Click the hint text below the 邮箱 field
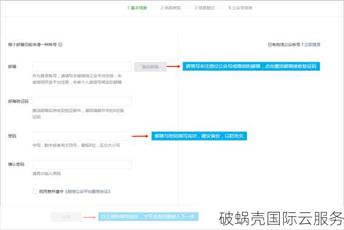Screen dimensions: 344x230 77,79
